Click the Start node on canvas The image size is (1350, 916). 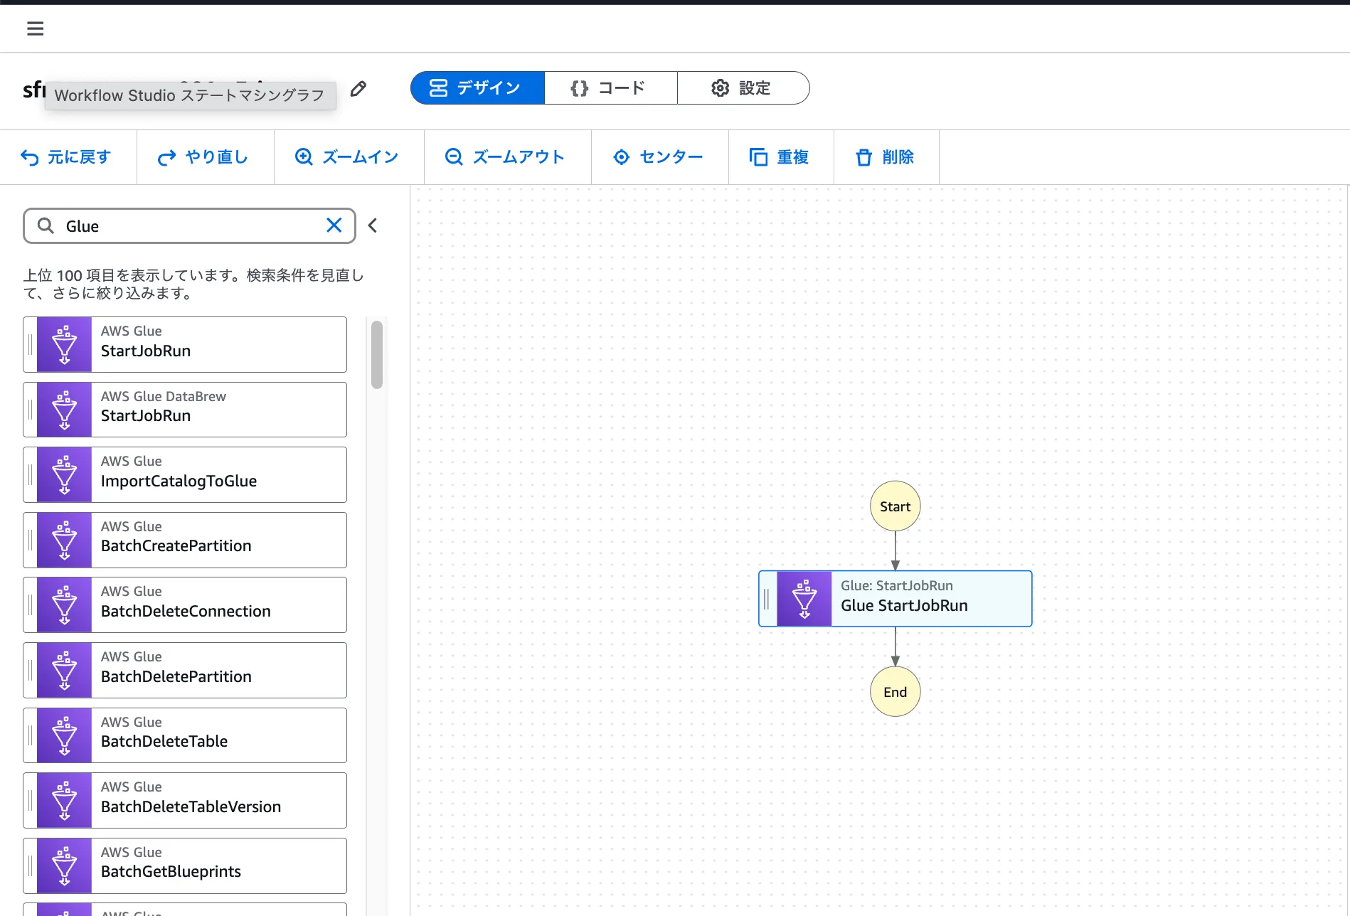[x=895, y=506]
